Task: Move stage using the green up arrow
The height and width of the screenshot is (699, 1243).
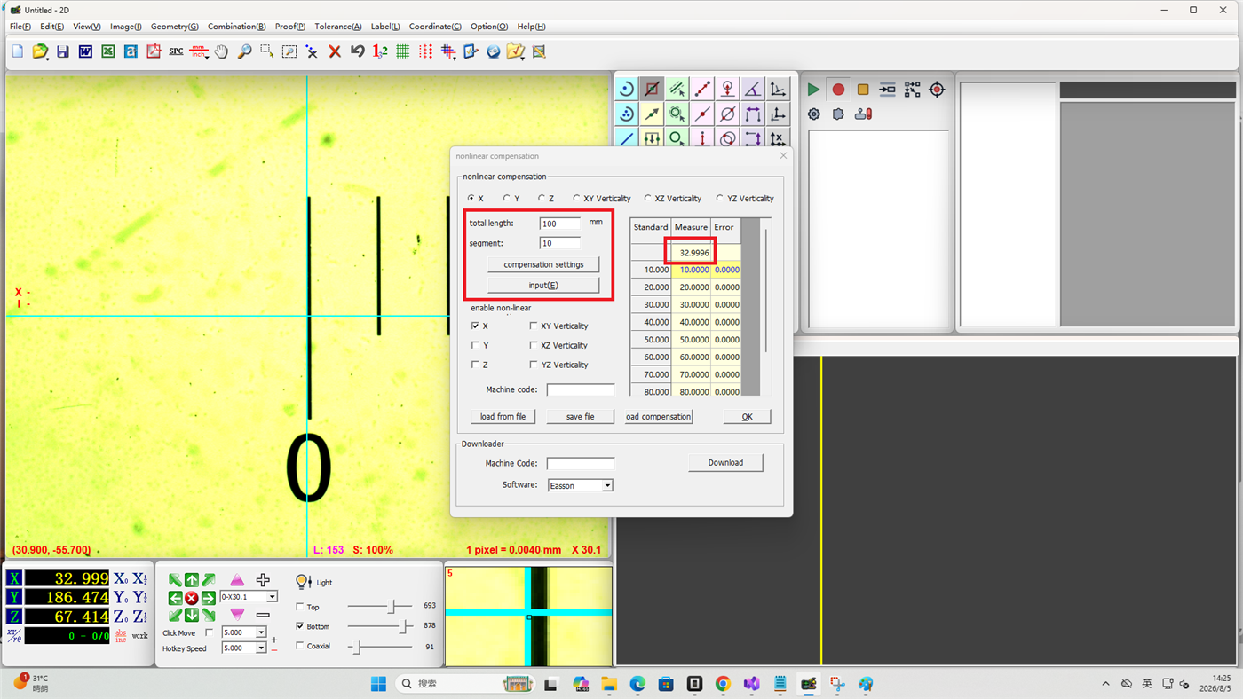Action: 191,580
